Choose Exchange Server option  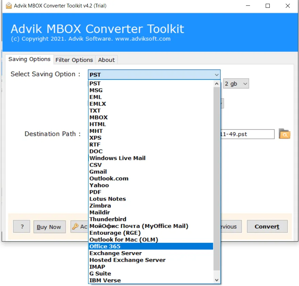[151, 253]
